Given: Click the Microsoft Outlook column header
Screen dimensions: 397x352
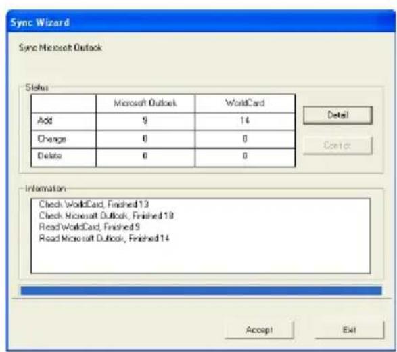Looking at the screenshot, I should [145, 103].
